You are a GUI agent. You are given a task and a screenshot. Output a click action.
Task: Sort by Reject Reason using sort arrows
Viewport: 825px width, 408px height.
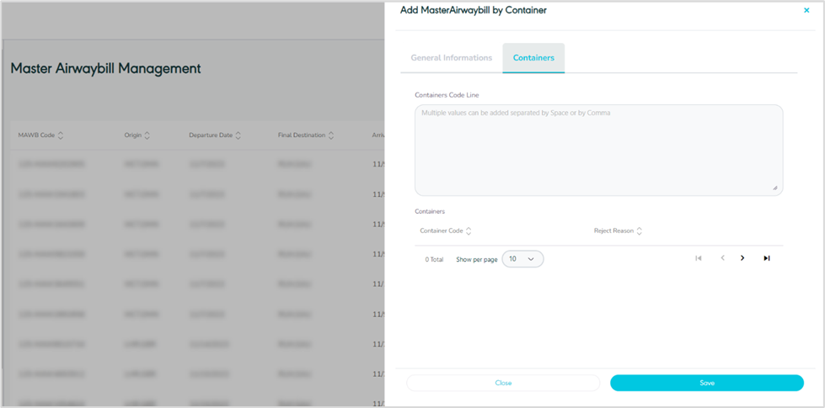pos(640,231)
